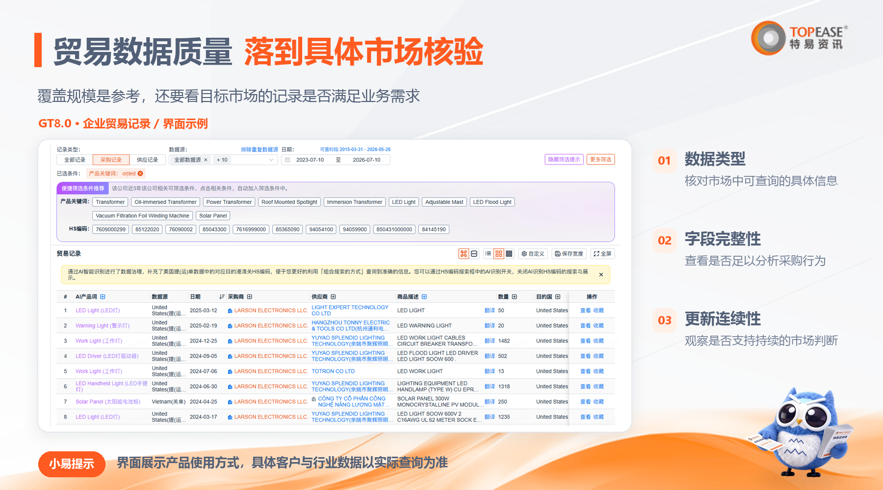Click the plus icon beside 目的国 column header

coord(558,297)
